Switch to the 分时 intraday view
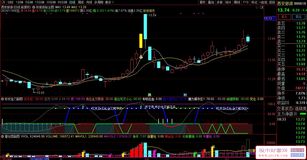 pos(10,2)
